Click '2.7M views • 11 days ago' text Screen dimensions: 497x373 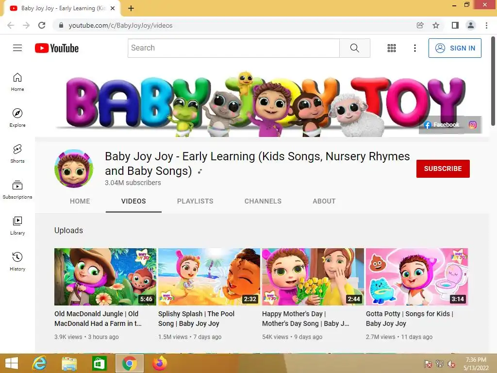399,337
